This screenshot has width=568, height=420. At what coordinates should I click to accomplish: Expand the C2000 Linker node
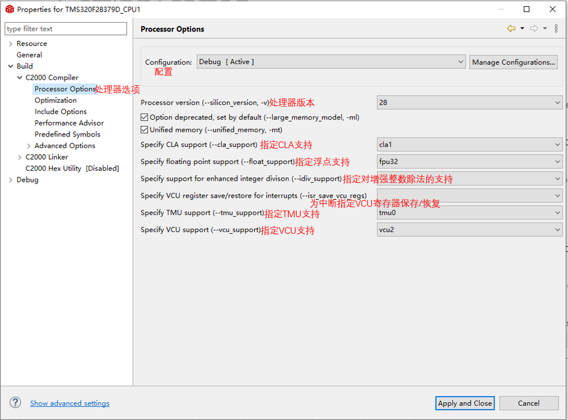click(19, 157)
